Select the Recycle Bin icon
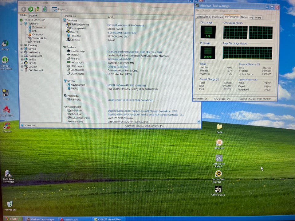Viewport: 295px width, 221px height. pyautogui.click(x=10, y=206)
